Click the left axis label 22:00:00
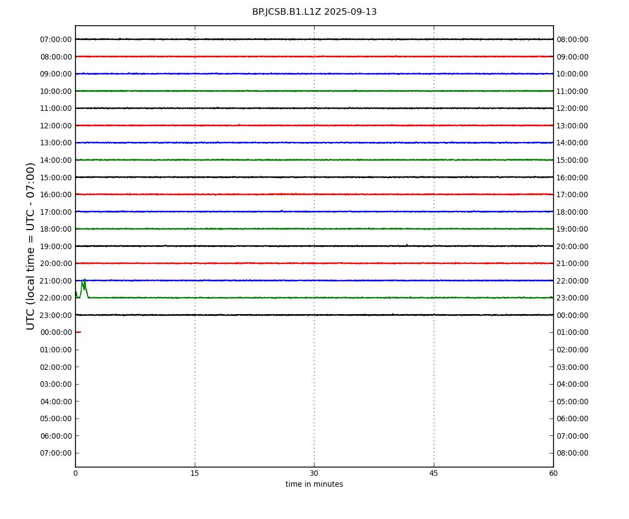629x519 pixels. (56, 298)
